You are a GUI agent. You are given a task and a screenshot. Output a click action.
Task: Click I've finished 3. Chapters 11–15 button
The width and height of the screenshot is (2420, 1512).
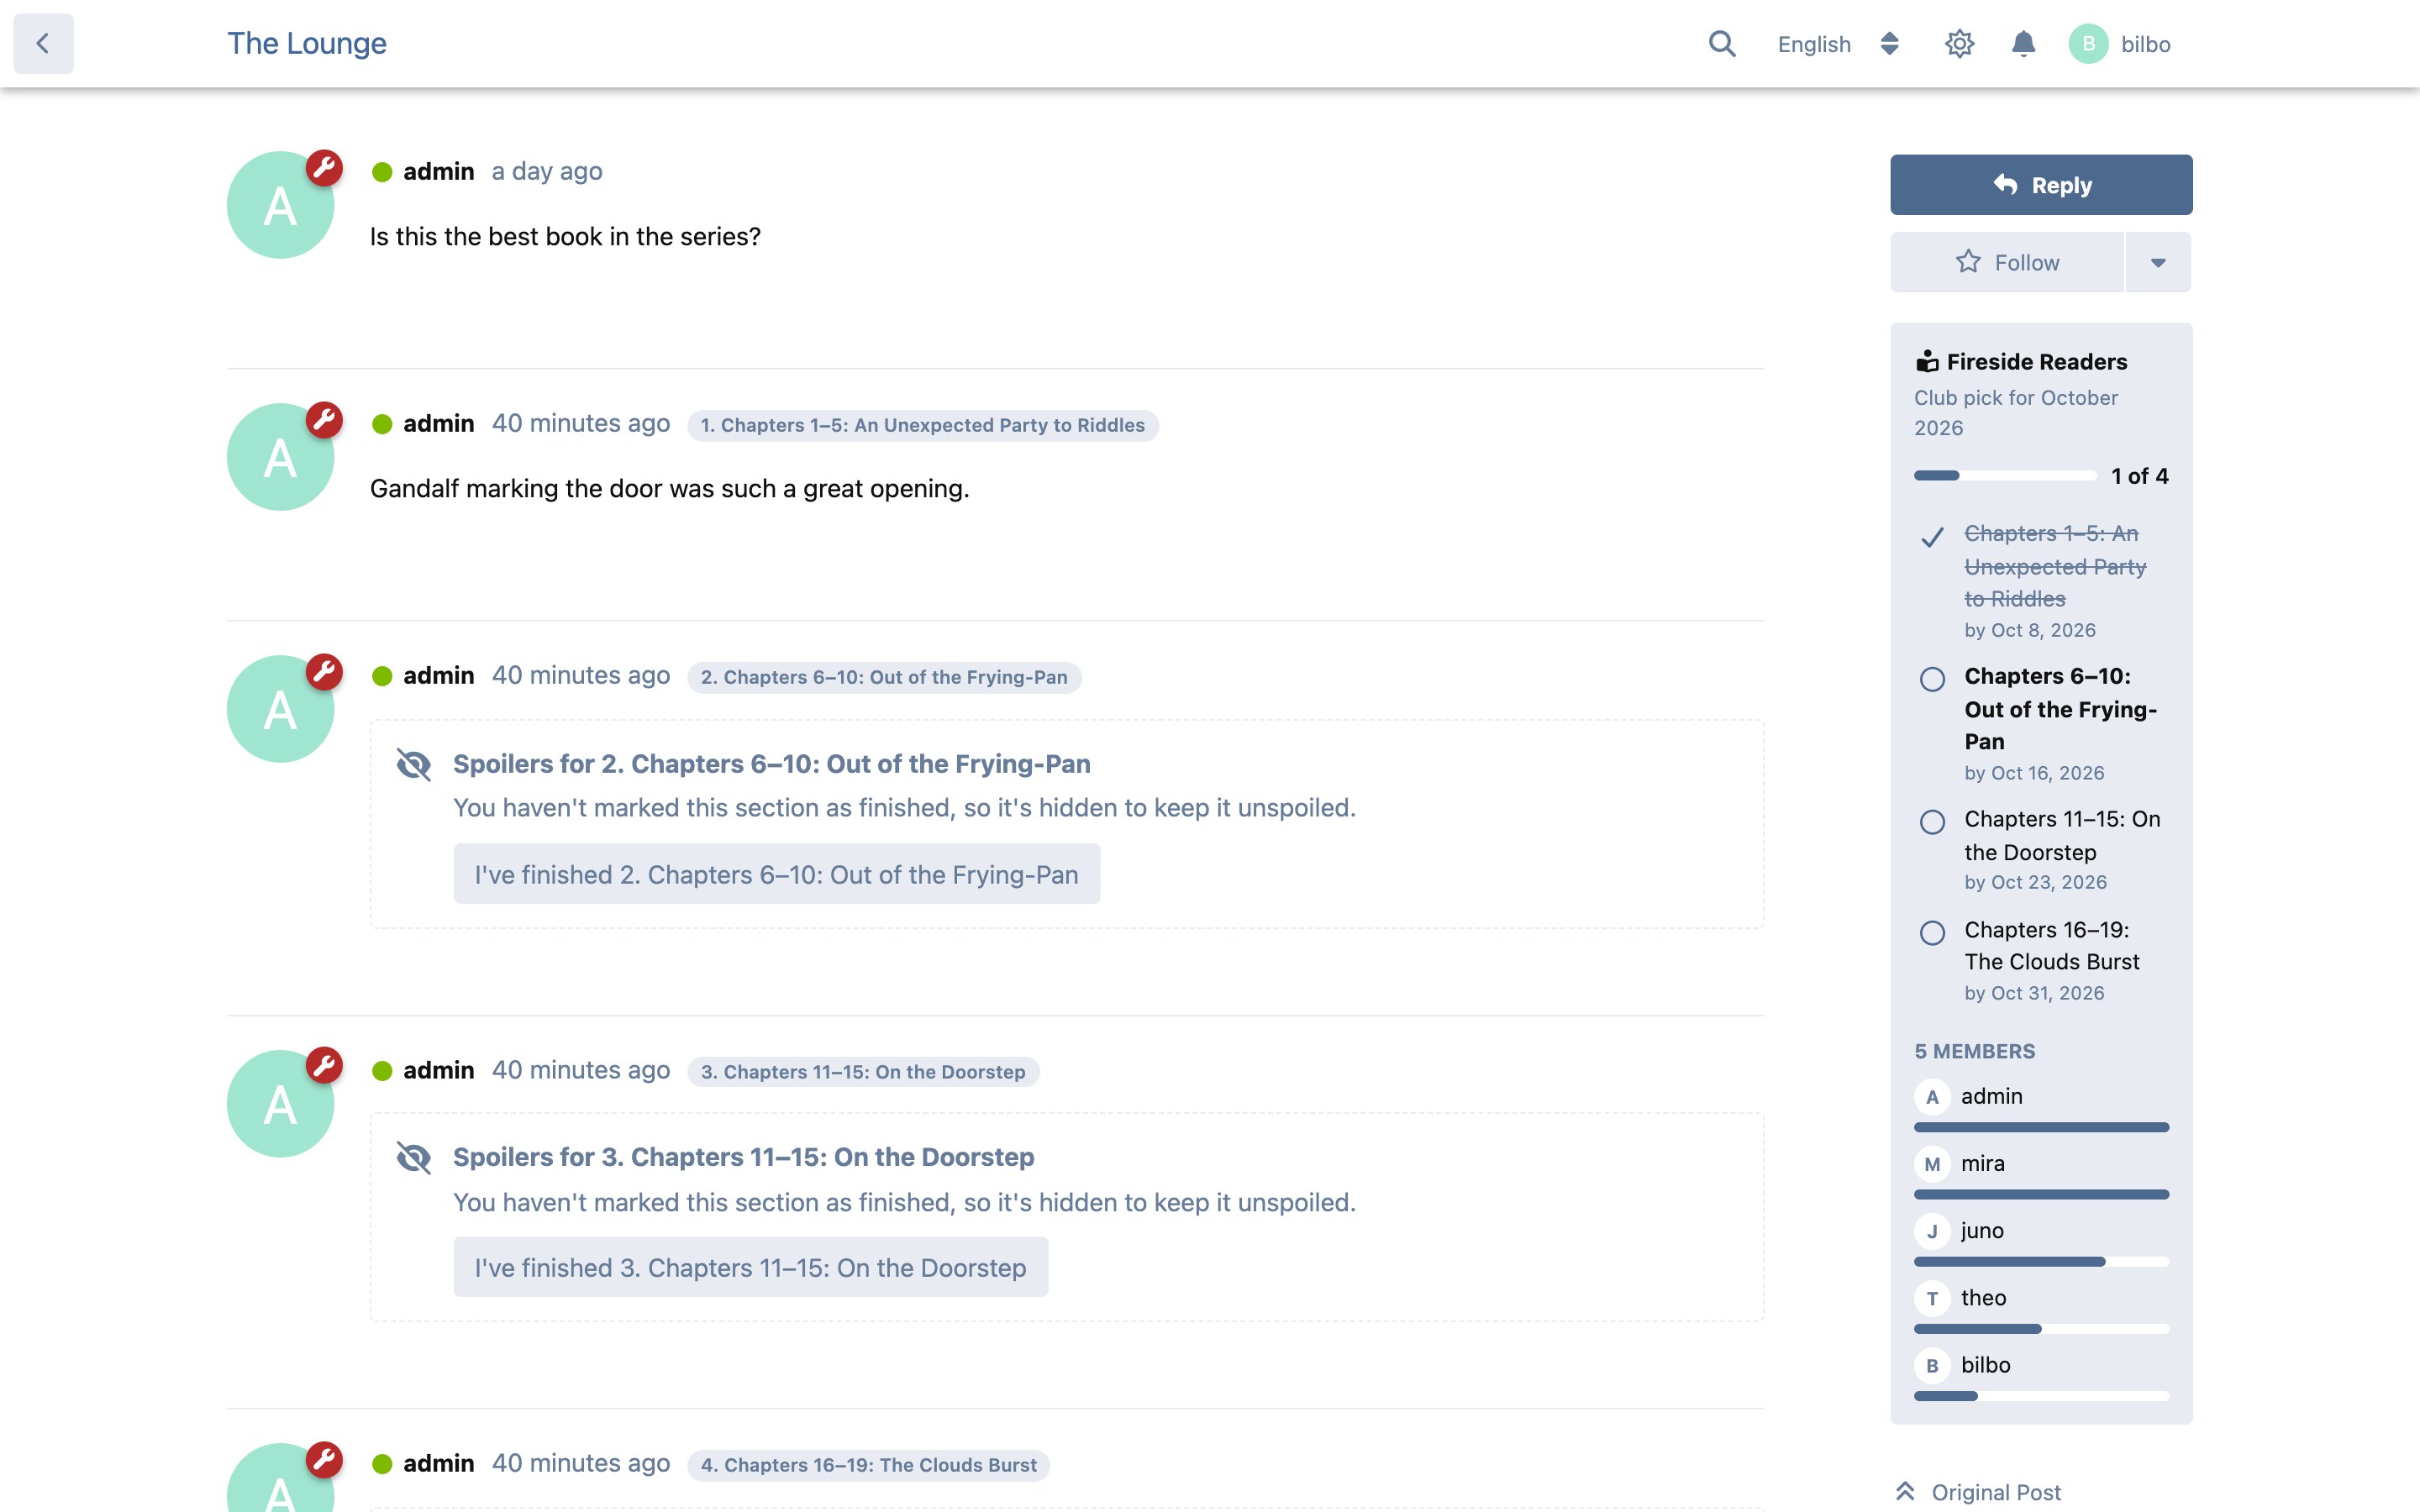(750, 1267)
